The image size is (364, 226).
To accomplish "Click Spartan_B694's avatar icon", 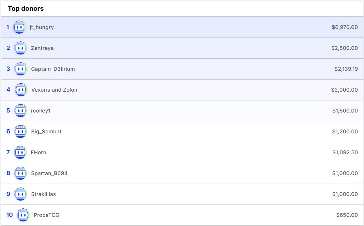I will click(21, 173).
